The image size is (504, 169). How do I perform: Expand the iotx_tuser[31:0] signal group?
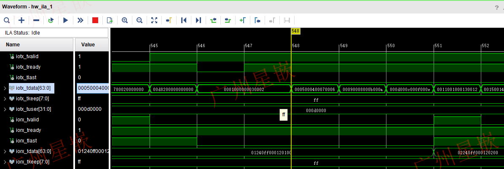[x=5, y=109]
